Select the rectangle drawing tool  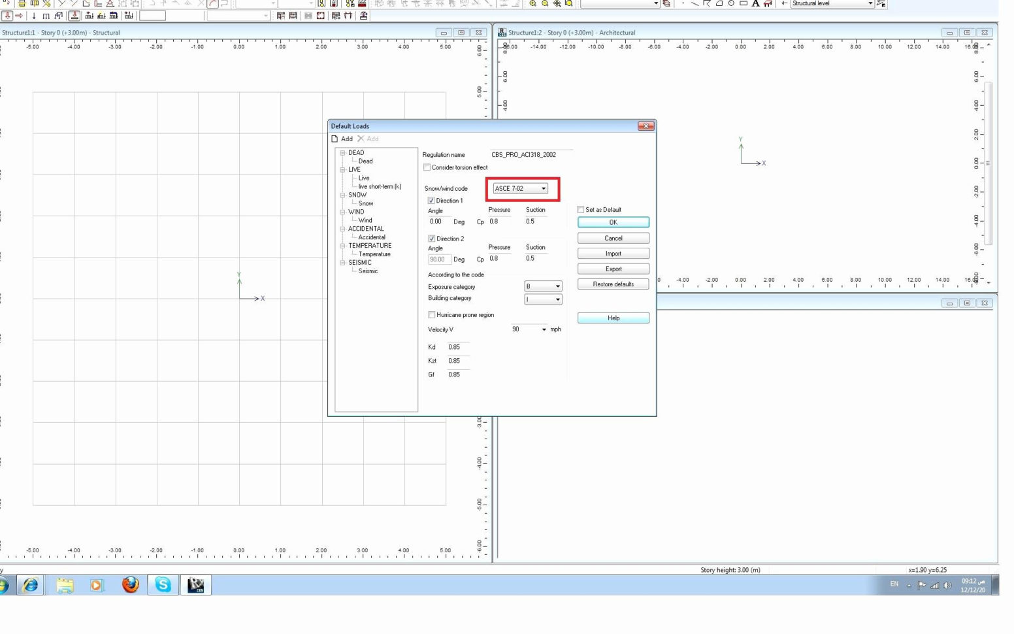(x=744, y=4)
